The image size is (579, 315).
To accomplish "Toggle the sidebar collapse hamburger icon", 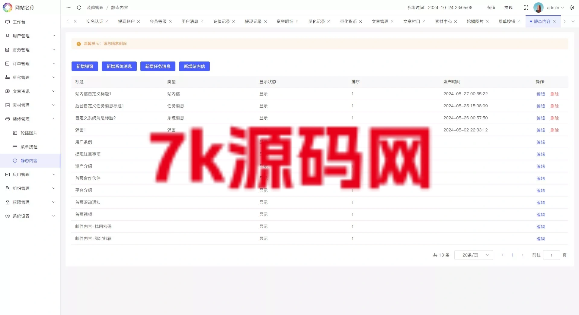I will click(x=69, y=8).
